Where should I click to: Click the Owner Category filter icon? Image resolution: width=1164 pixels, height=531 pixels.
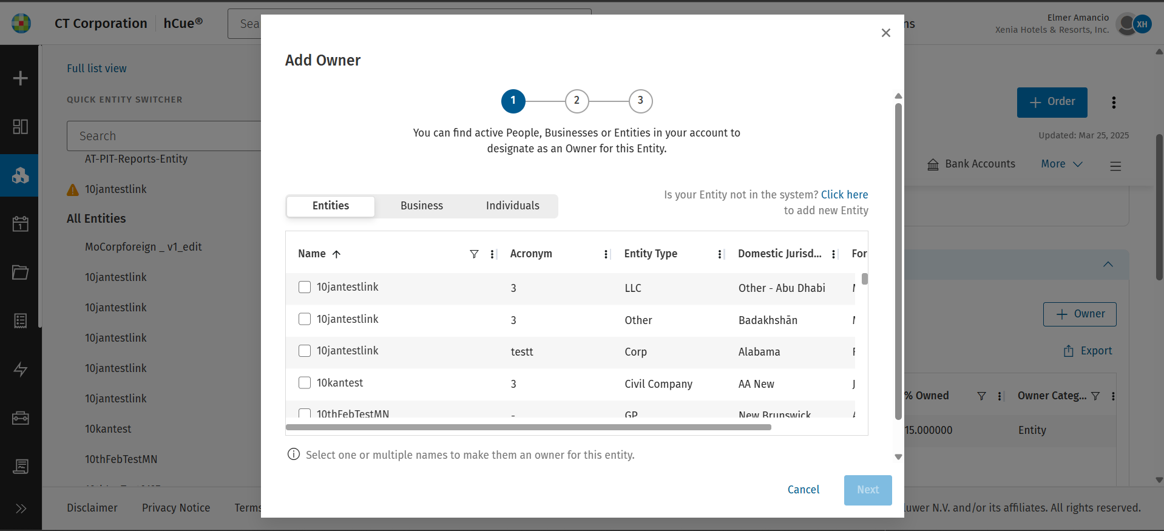[x=1095, y=396]
